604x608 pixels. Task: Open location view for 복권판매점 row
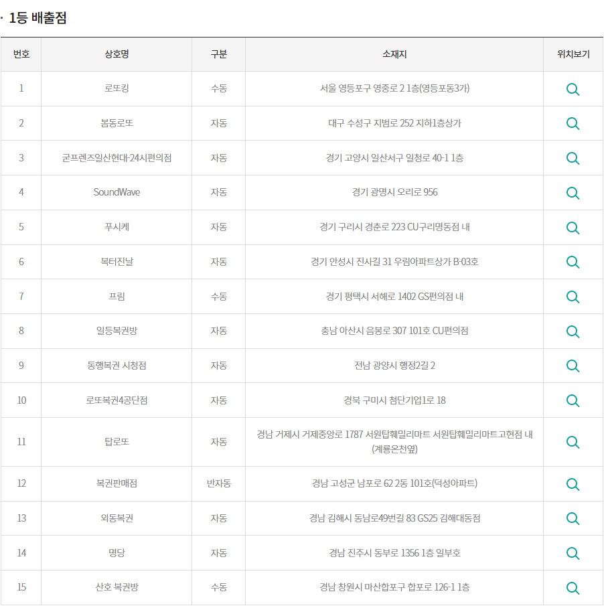click(x=573, y=484)
